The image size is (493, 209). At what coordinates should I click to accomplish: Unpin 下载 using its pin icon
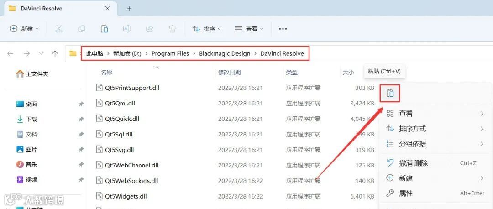pyautogui.click(x=81, y=119)
